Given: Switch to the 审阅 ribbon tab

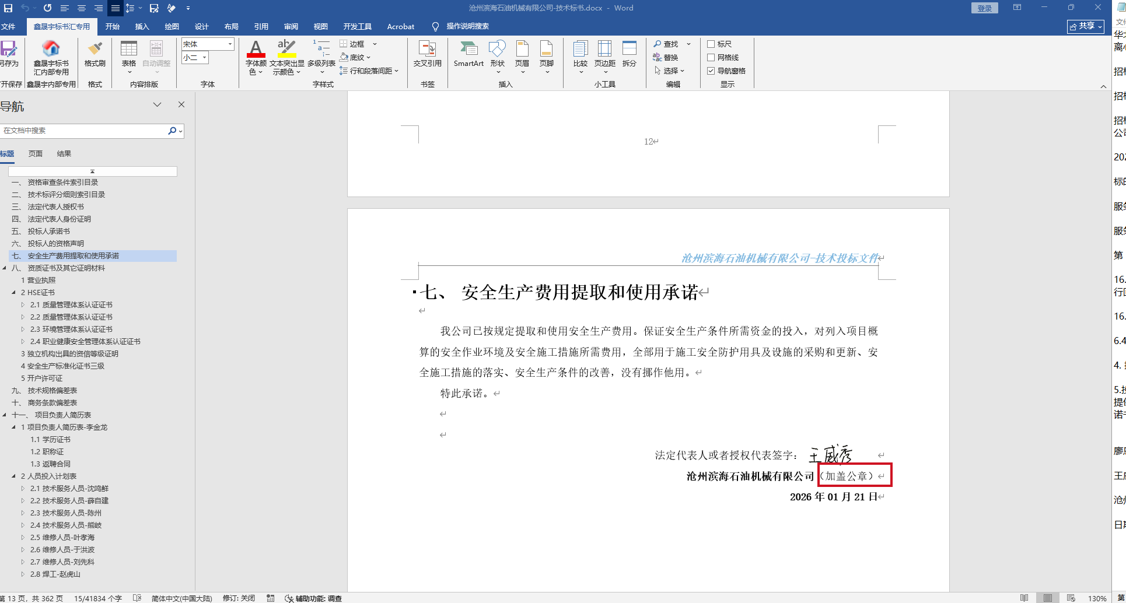Looking at the screenshot, I should point(291,27).
